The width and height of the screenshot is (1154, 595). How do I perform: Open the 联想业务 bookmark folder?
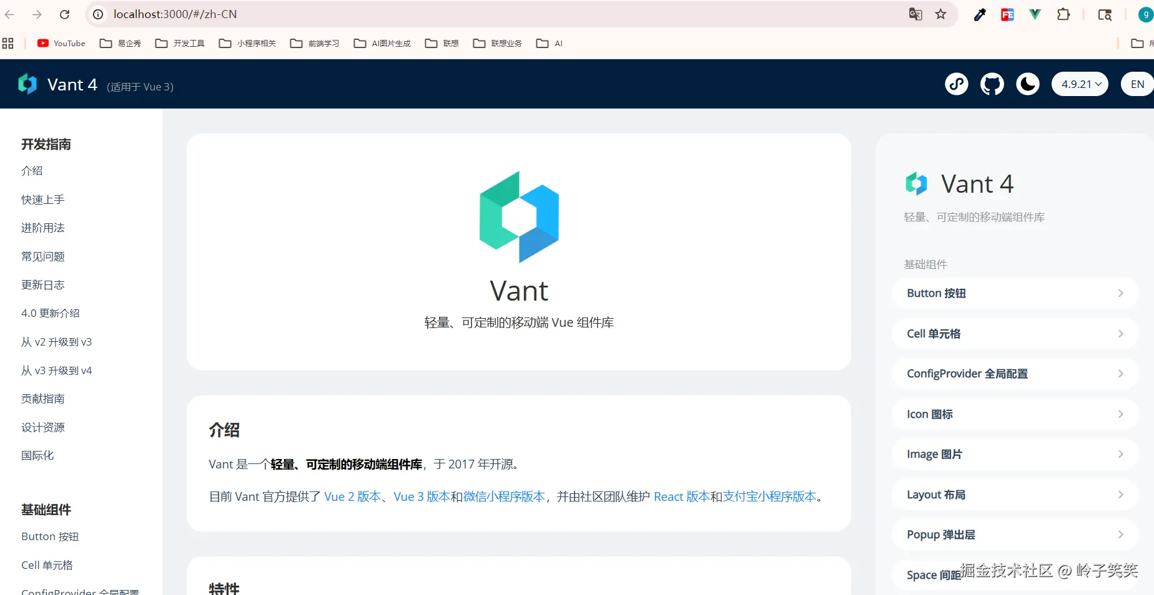coord(497,43)
